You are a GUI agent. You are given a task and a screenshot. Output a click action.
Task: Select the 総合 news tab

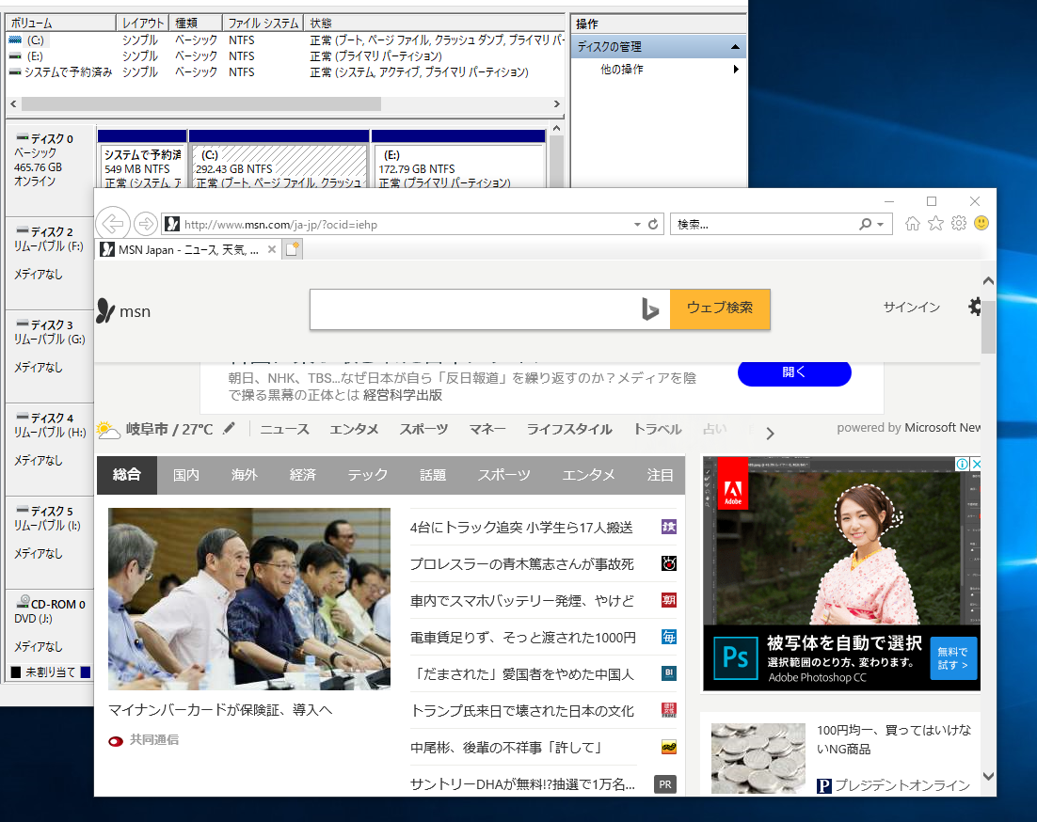[126, 474]
